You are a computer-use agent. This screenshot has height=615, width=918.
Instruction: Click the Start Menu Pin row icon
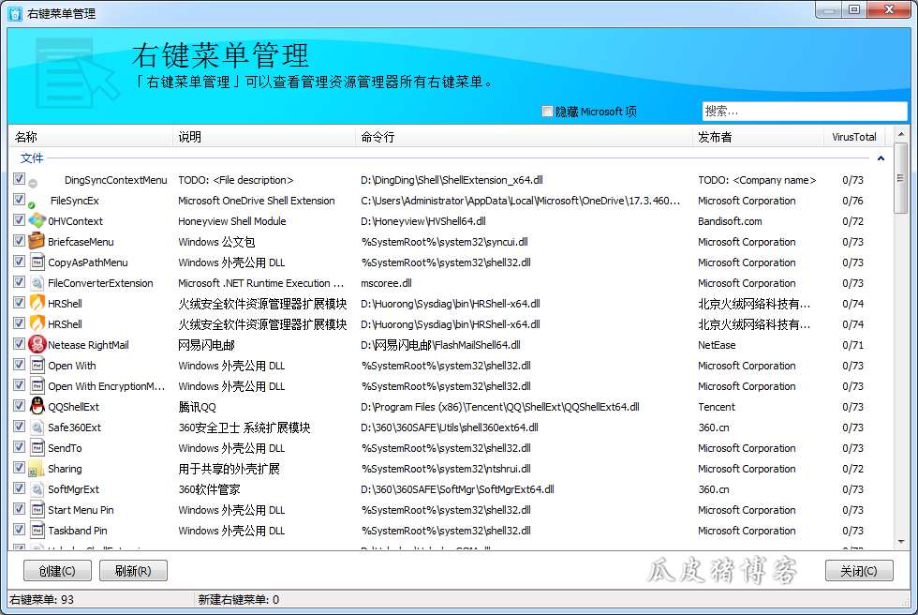coord(37,510)
